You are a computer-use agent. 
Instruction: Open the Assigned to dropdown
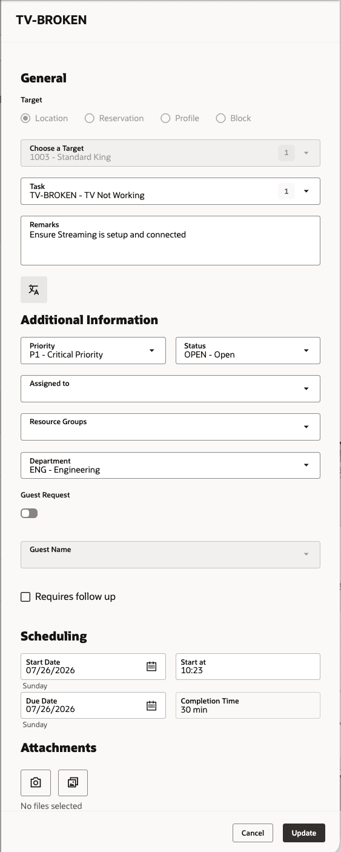170,388
